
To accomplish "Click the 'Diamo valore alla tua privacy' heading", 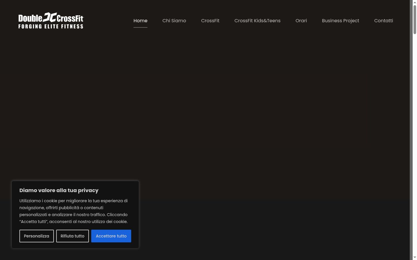I will [x=59, y=190].
